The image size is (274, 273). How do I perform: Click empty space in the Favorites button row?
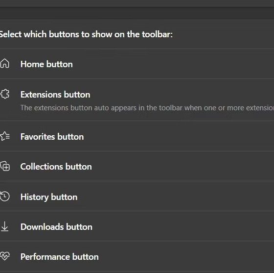175,136
